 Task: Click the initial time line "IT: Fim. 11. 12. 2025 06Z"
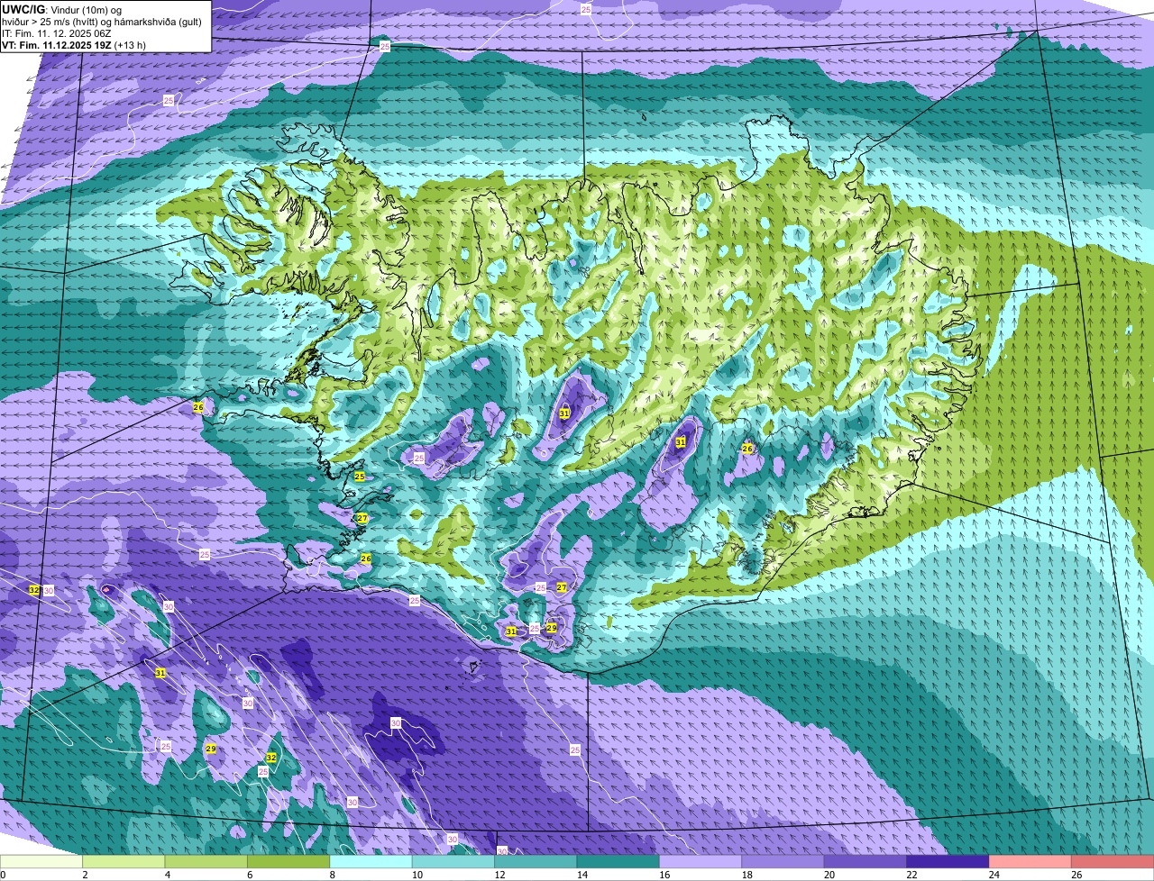57,33
